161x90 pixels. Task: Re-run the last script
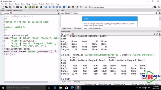pos(41,7)
